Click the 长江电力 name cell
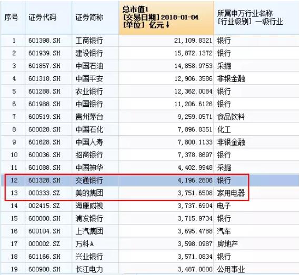The width and height of the screenshot is (300, 275). (x=95, y=269)
